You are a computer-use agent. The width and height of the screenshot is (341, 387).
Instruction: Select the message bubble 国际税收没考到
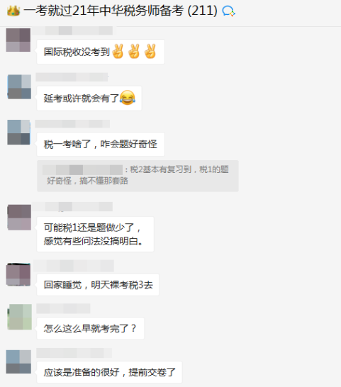101,52
